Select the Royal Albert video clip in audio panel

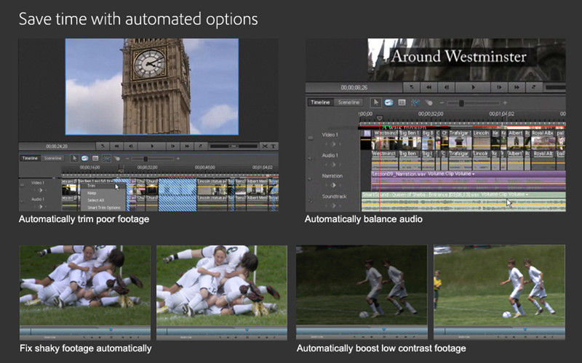(543, 139)
